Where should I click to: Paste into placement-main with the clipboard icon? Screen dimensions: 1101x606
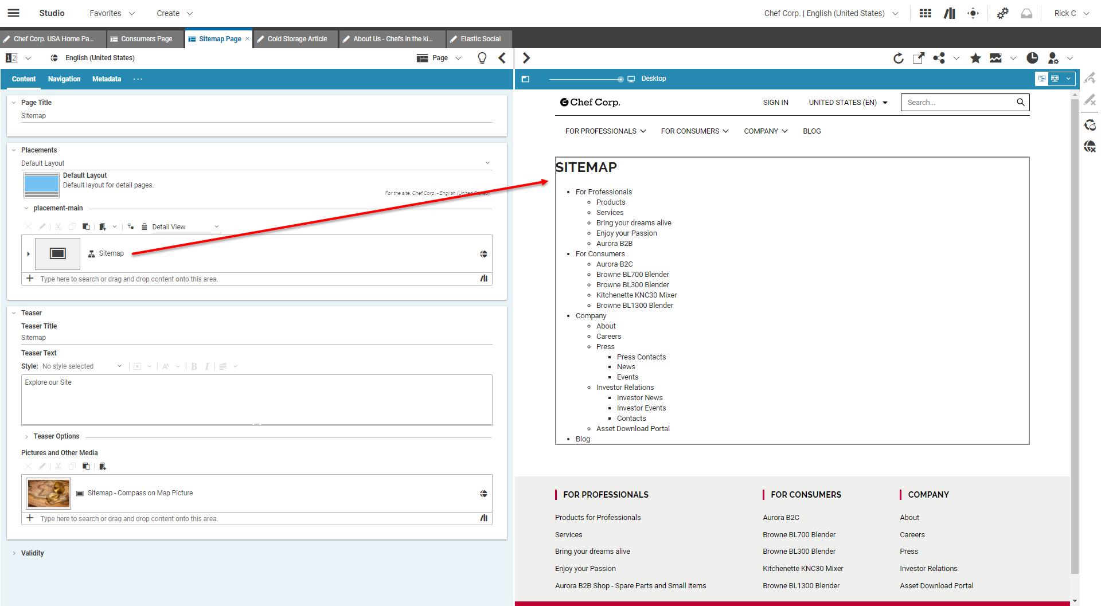86,226
